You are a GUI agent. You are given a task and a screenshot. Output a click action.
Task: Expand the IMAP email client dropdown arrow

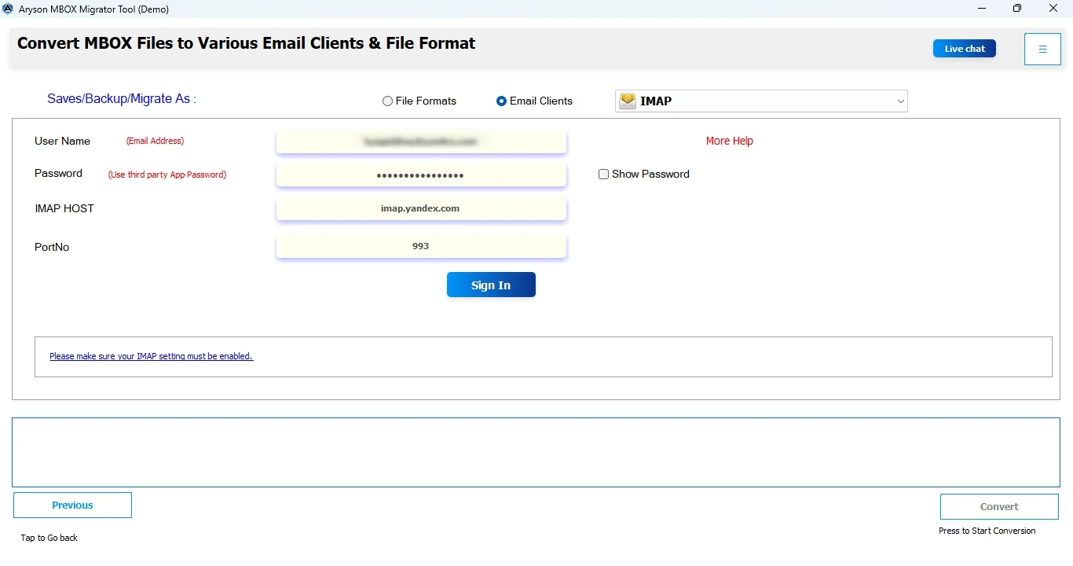tap(900, 101)
